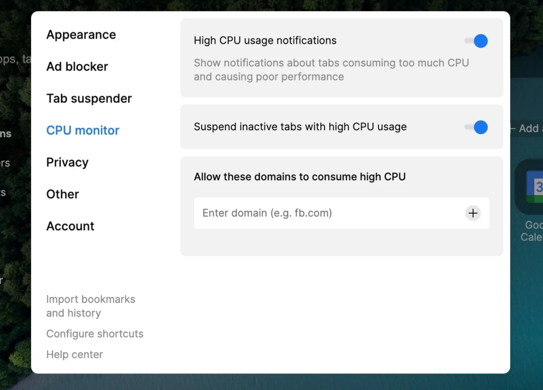Image resolution: width=543 pixels, height=390 pixels.
Task: Turn off Suspend inactive tabs toggle
Action: pos(477,127)
